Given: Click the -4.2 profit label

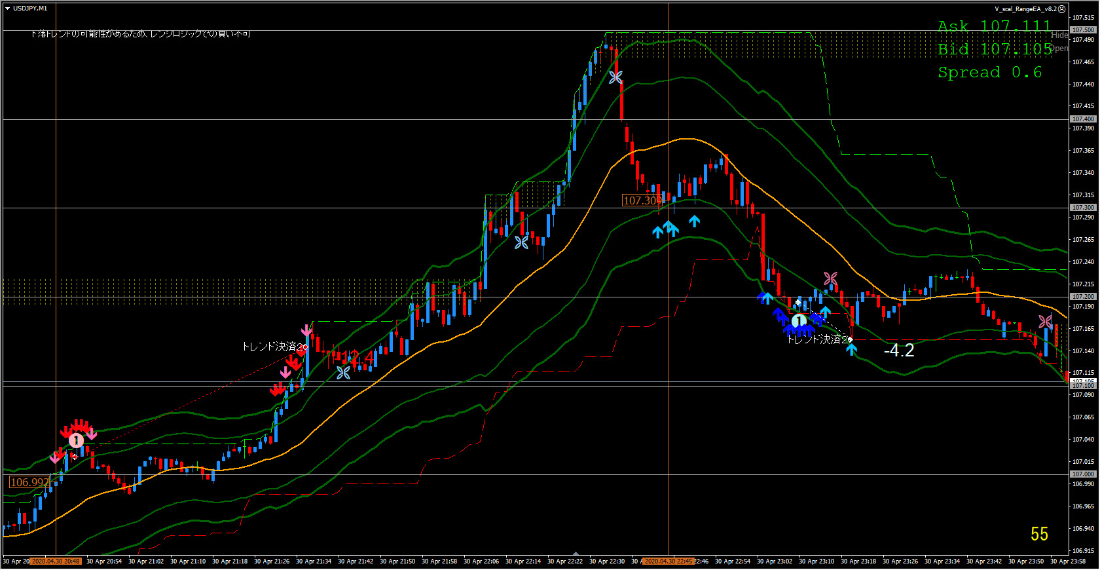Looking at the screenshot, I should point(899,351).
